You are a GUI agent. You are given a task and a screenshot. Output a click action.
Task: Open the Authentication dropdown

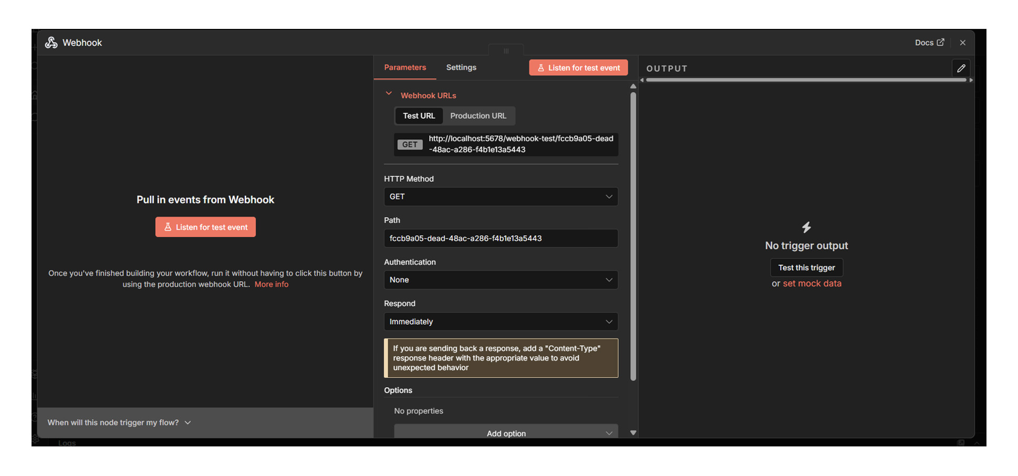pyautogui.click(x=501, y=280)
